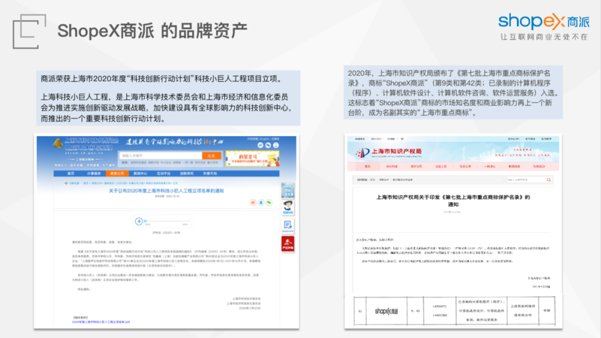Viewport: 601px width, 338px height.
Task: Click the slogan '让互联网商业无处不在'
Action: [x=544, y=37]
